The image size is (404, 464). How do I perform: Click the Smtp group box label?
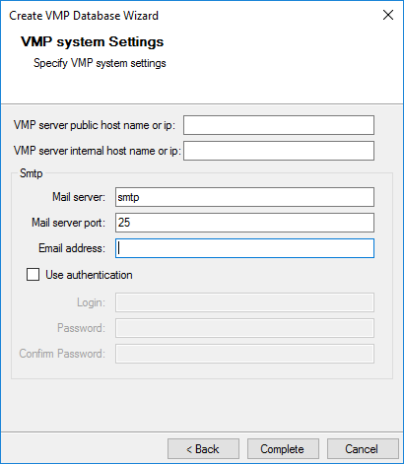click(32, 173)
